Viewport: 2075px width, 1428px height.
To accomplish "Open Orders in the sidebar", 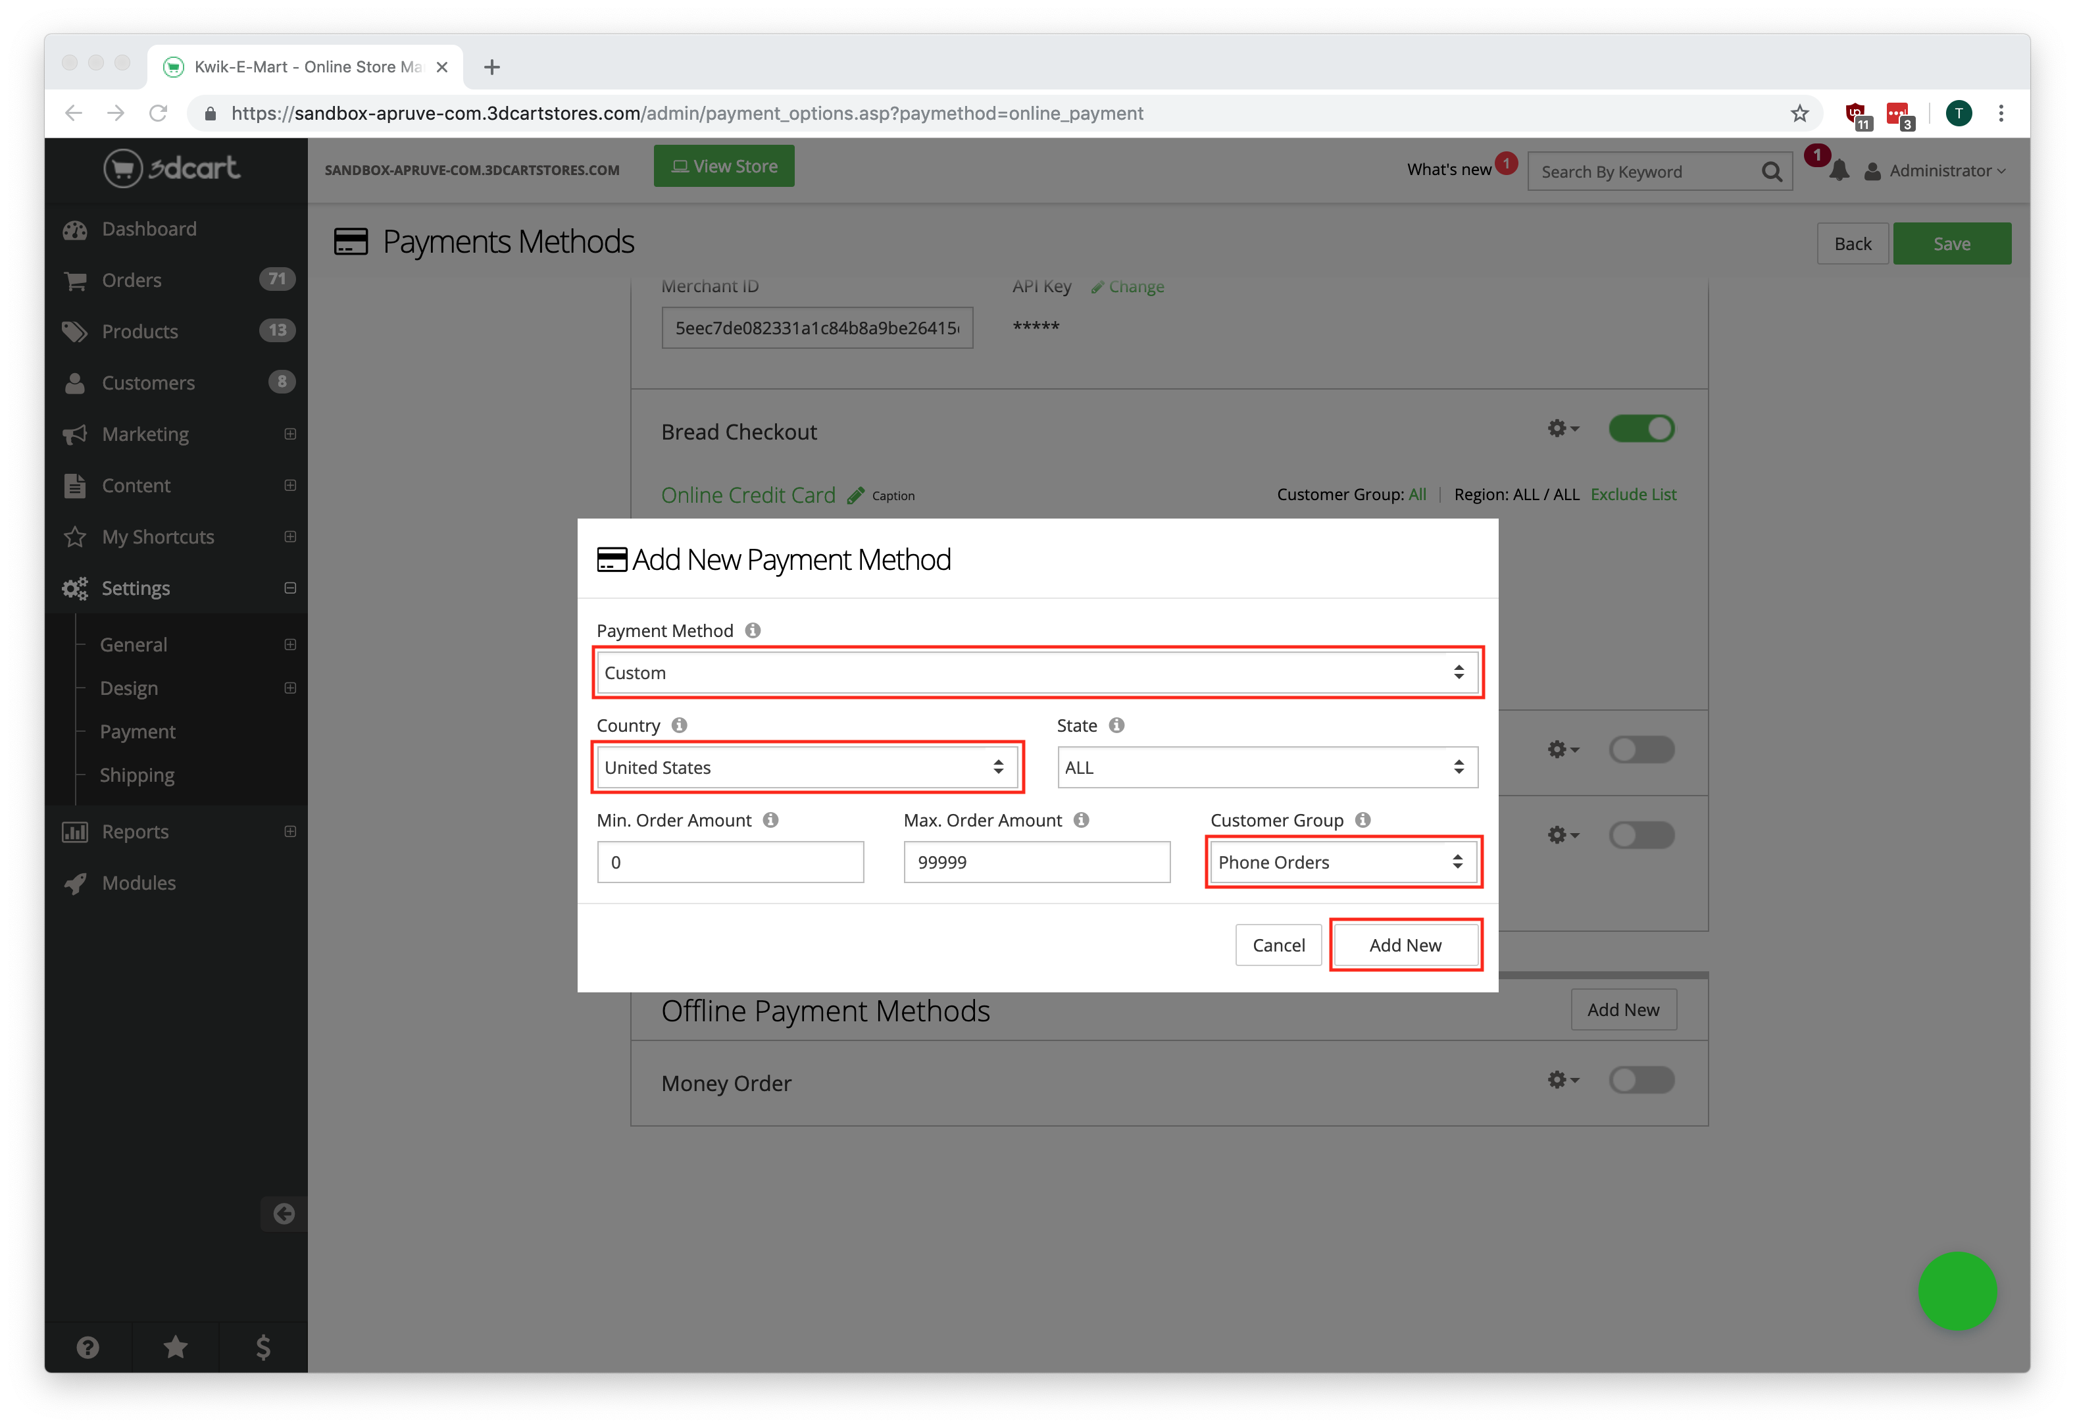I will 132,280.
